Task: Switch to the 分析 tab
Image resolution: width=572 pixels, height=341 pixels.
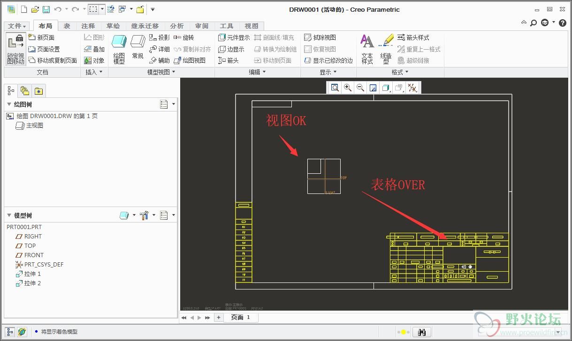Action: 177,26
